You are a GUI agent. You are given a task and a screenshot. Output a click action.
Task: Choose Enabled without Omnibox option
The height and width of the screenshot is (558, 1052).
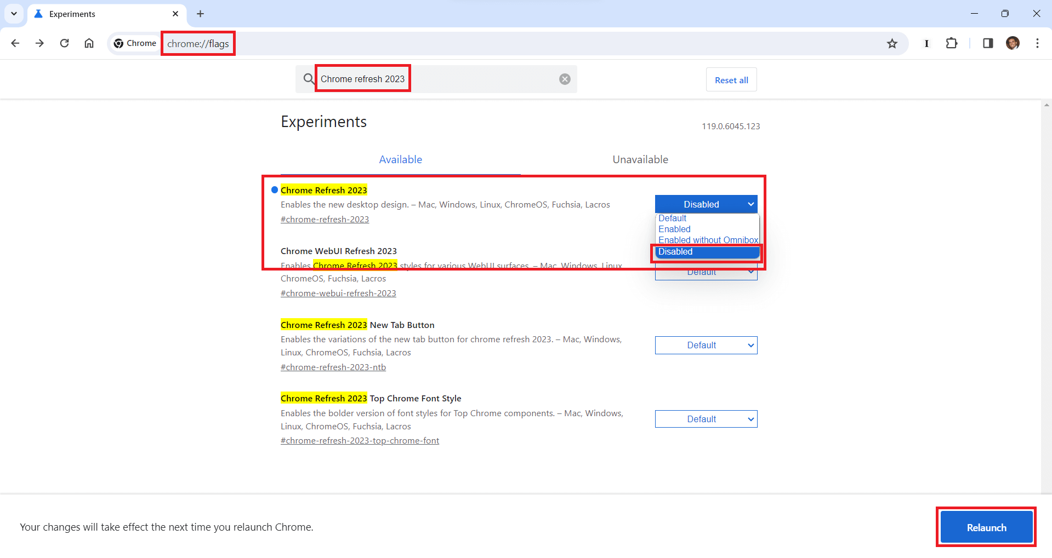(708, 240)
